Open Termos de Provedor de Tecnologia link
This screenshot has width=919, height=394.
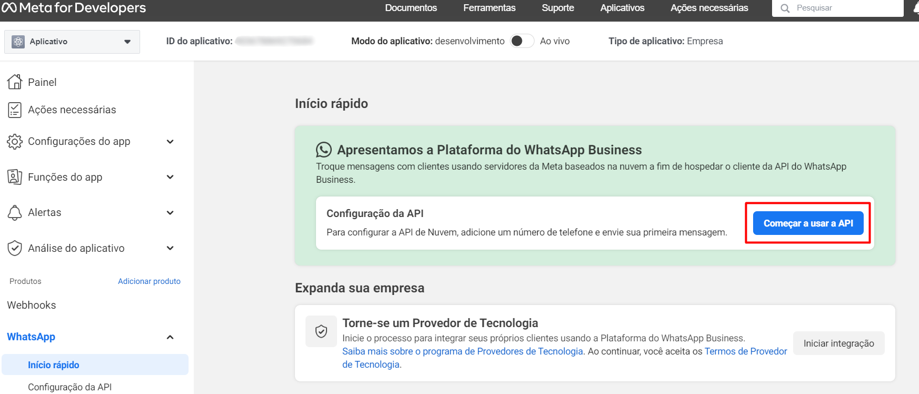point(746,351)
